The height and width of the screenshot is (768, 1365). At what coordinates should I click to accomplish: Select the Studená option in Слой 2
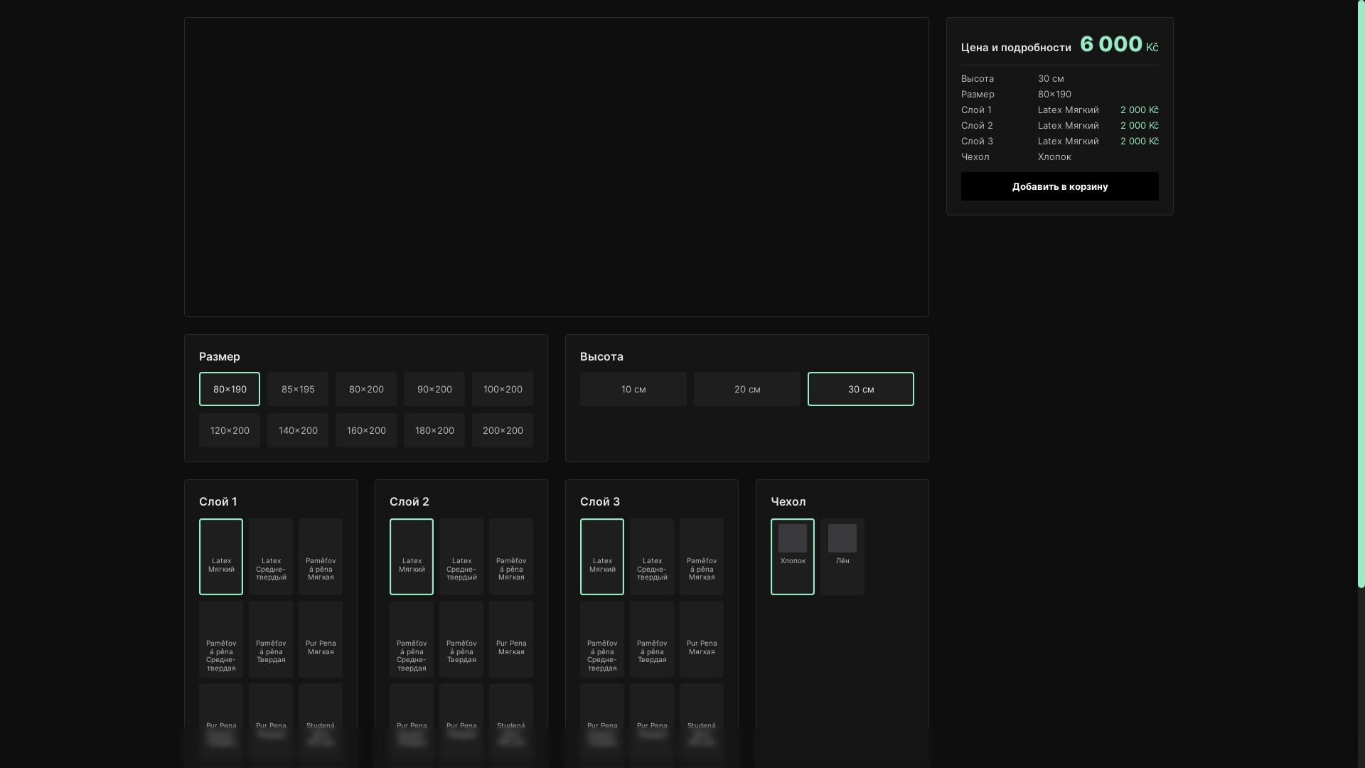[511, 722]
